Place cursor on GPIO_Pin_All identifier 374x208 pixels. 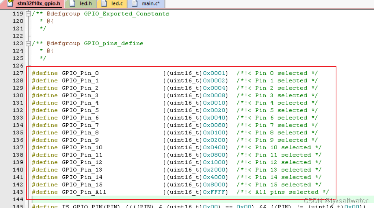84,192
